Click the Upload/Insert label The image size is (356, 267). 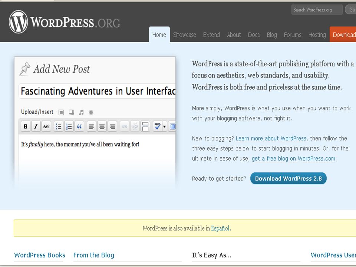[37, 112]
